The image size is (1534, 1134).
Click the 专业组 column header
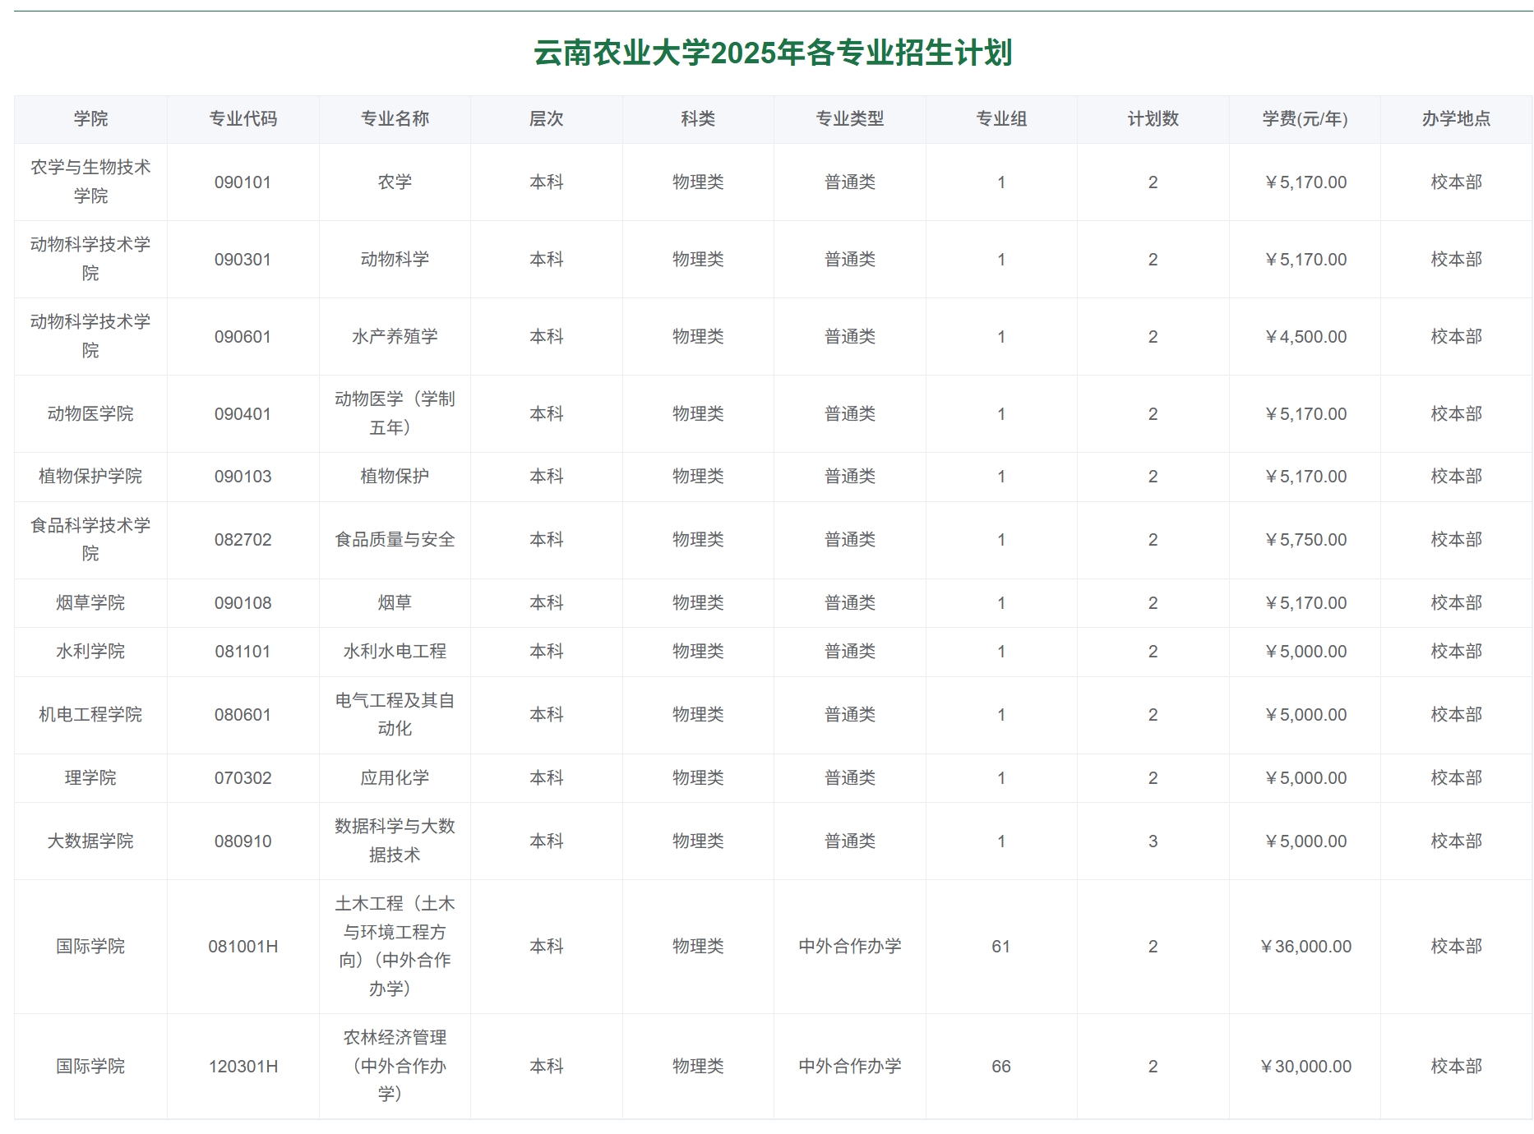tap(1000, 118)
